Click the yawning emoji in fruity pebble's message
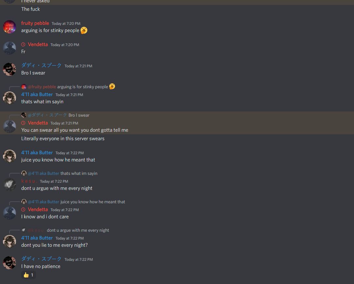The width and height of the screenshot is (354, 284). coord(84,30)
